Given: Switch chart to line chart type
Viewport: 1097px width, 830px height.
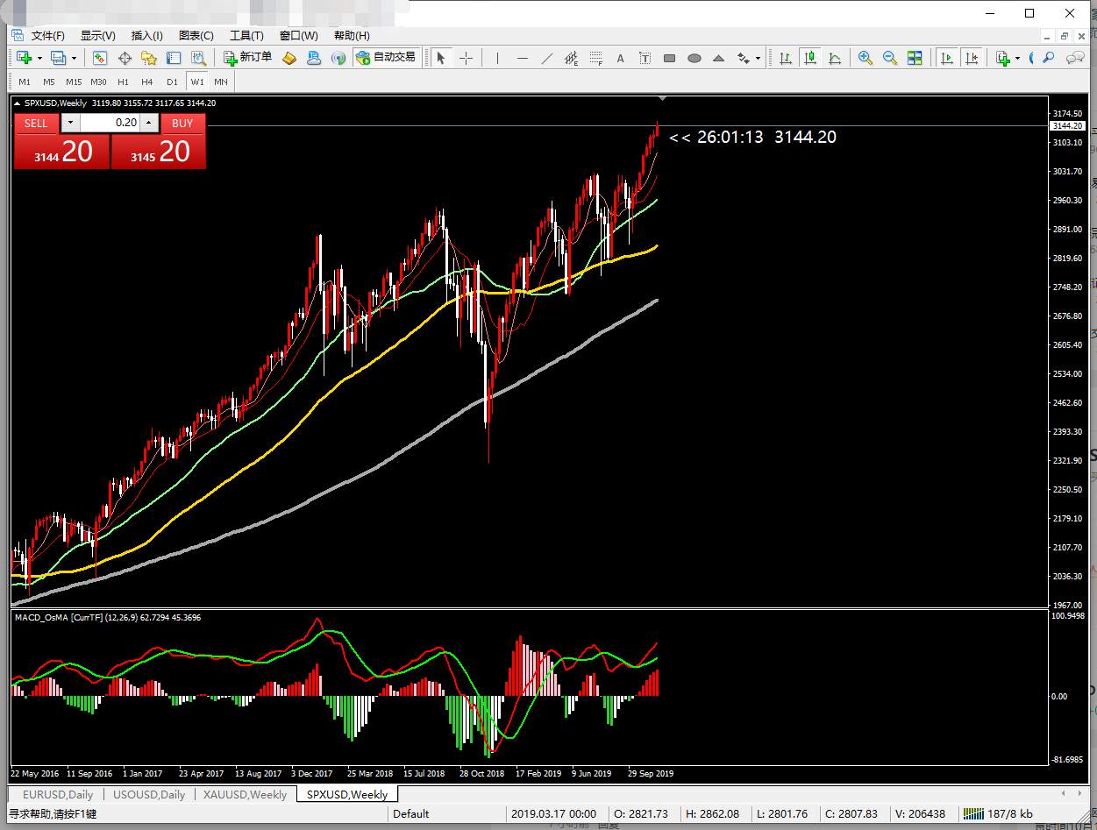Looking at the screenshot, I should point(835,58).
